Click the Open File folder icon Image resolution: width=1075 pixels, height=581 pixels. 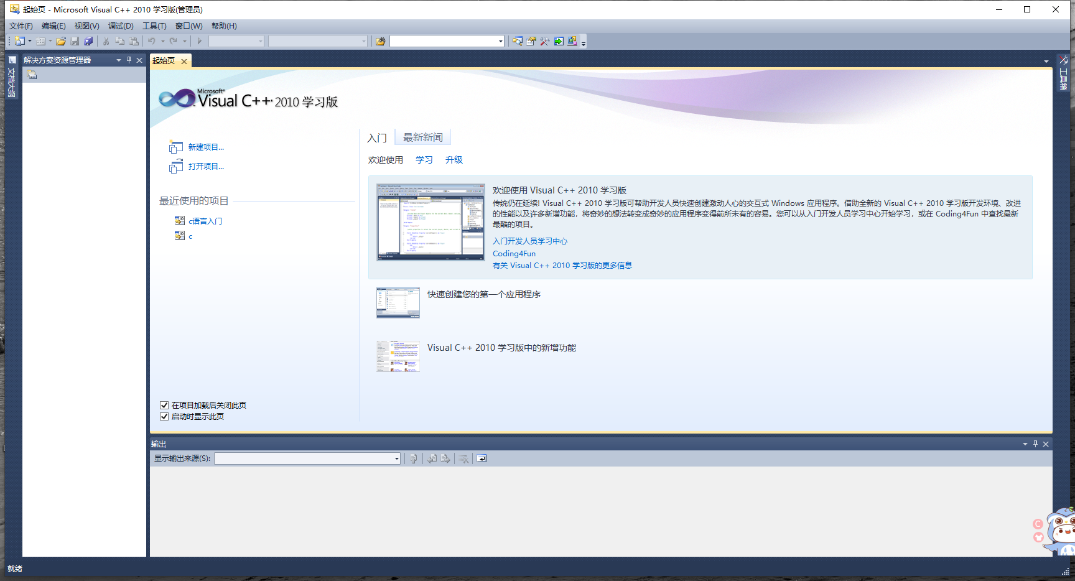click(60, 41)
